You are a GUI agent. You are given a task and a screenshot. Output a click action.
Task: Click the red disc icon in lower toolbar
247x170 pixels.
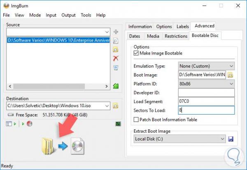pos(29,124)
